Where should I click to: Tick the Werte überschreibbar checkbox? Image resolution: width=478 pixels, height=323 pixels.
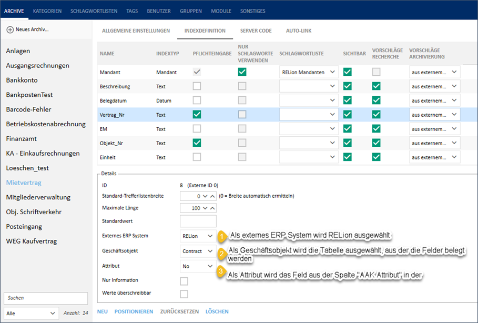184,294
